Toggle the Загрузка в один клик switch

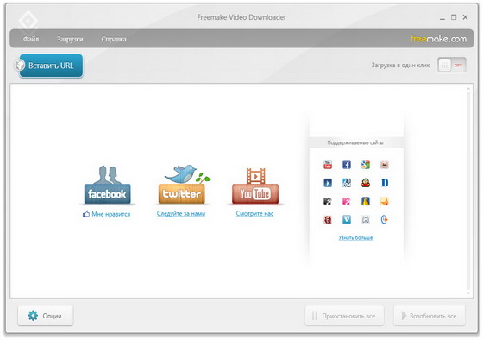[452, 65]
